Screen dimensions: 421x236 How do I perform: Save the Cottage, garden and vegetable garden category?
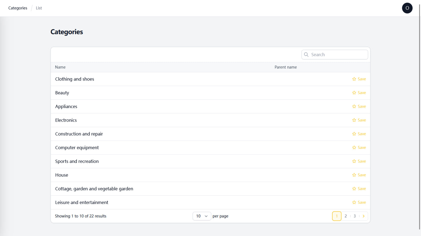point(359,189)
